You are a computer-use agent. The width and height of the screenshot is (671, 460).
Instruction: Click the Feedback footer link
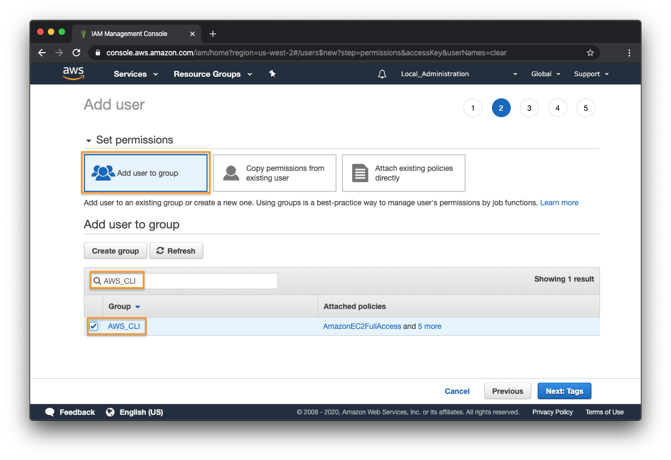77,412
